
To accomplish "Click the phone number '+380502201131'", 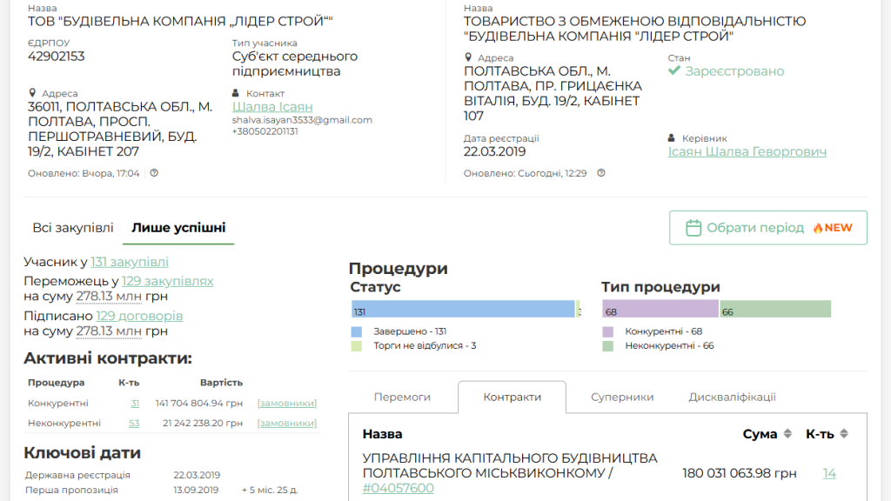I will (265, 131).
